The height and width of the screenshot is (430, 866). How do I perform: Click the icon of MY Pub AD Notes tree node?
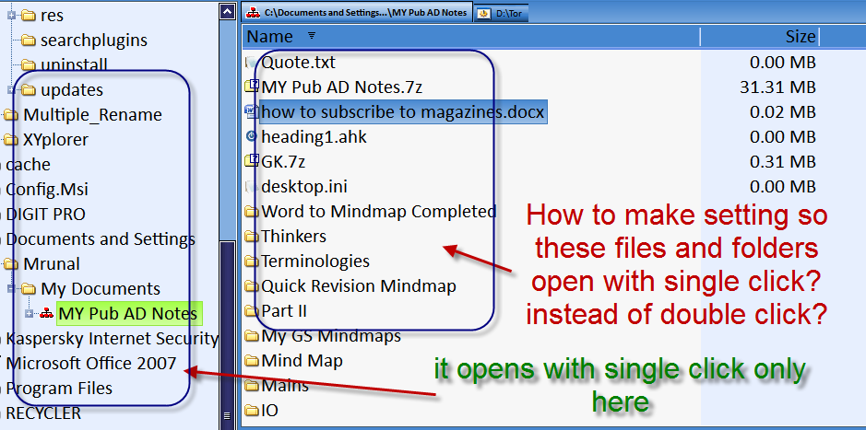click(x=46, y=314)
